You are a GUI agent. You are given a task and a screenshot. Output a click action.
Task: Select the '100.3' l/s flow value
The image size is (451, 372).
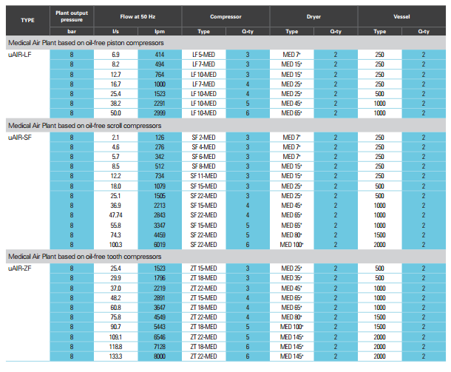pyautogui.click(x=115, y=245)
